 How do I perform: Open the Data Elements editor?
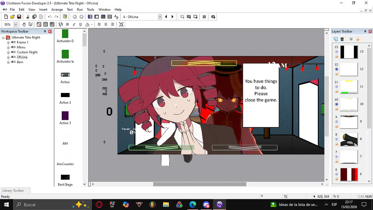coord(116,17)
